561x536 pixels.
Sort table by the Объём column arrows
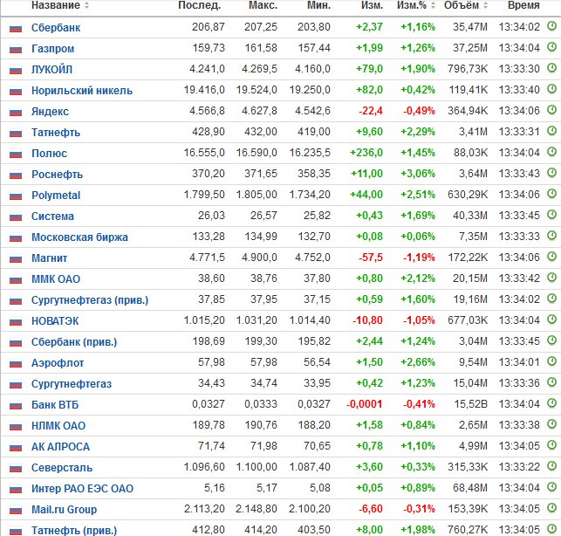tap(485, 5)
